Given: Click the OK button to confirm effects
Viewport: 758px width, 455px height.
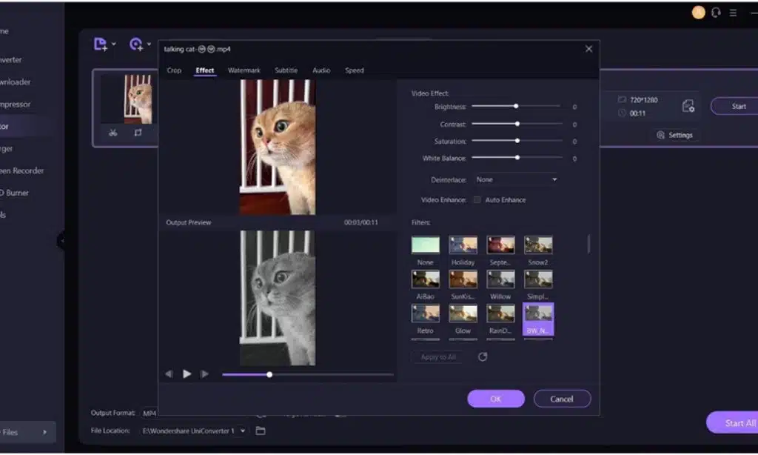Looking at the screenshot, I should (x=495, y=399).
